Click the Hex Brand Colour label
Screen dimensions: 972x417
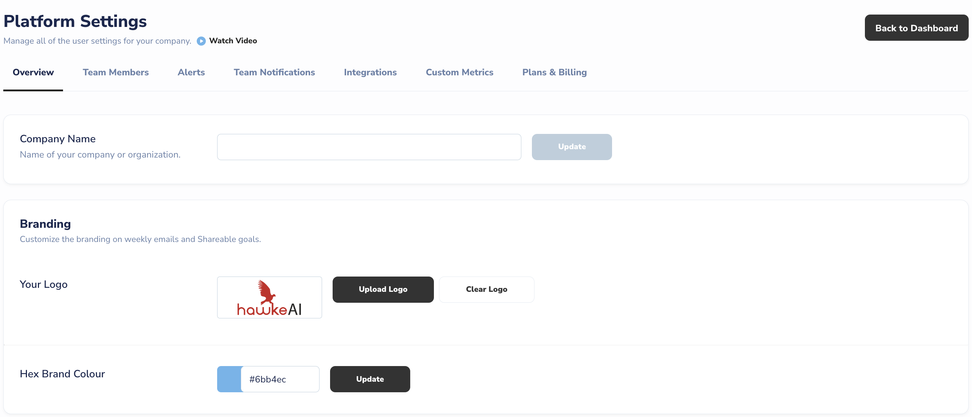62,374
